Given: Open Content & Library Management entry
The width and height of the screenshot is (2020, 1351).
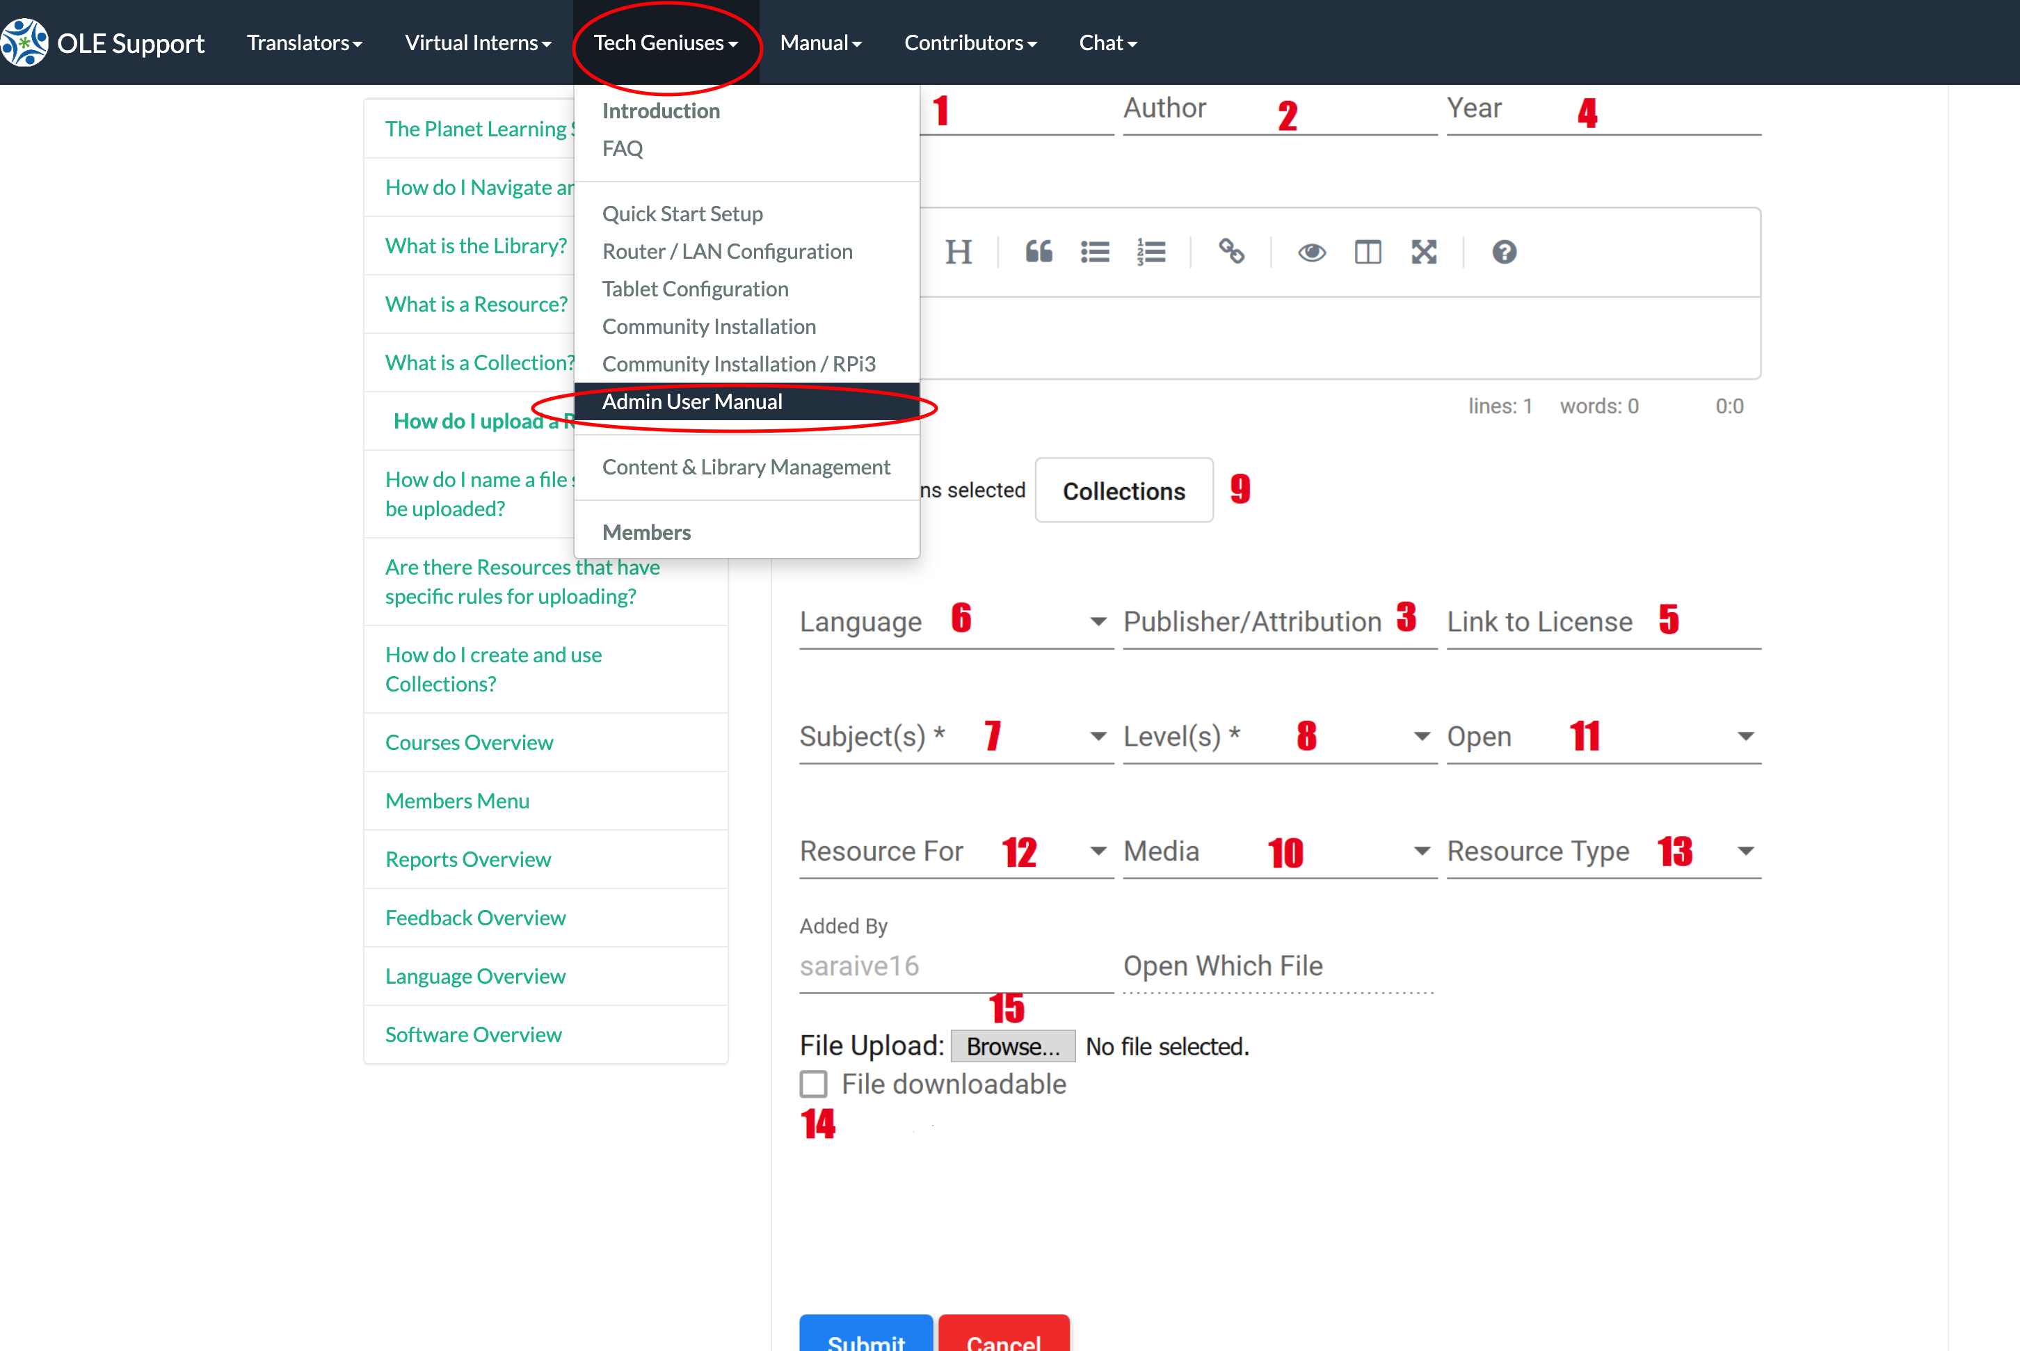Looking at the screenshot, I should tap(747, 467).
